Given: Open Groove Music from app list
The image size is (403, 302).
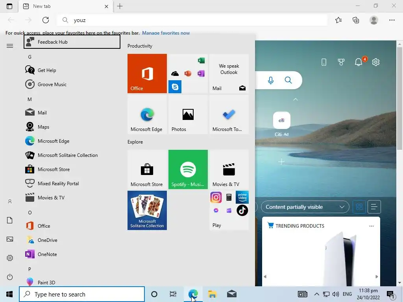Looking at the screenshot, I should point(72,84).
